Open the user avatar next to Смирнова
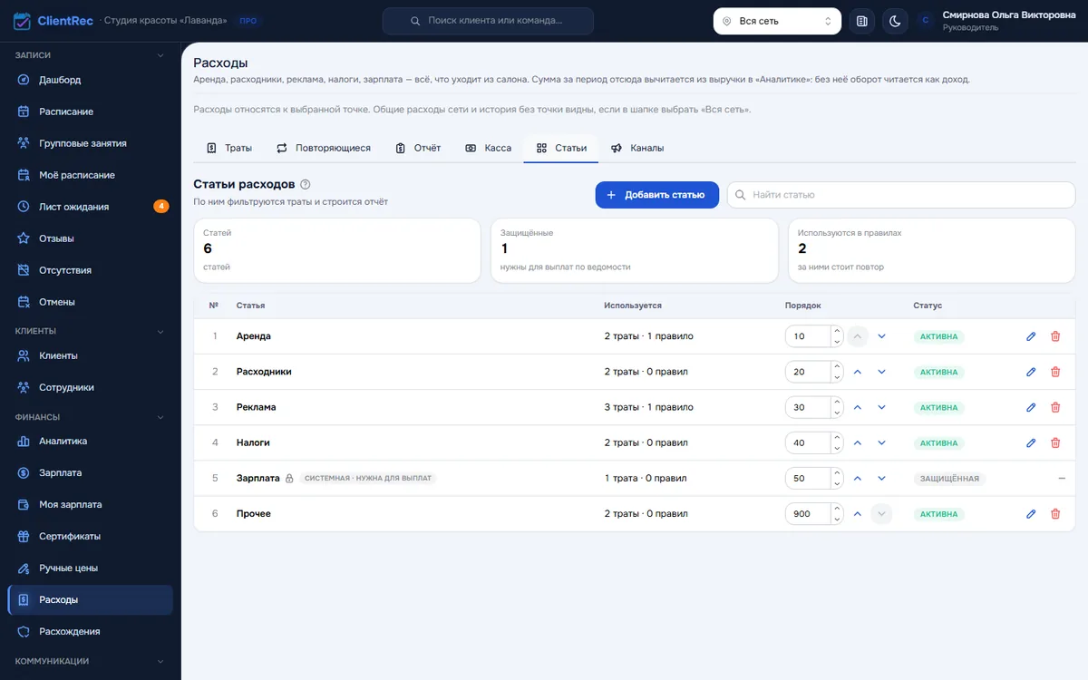1088x680 pixels. (925, 21)
